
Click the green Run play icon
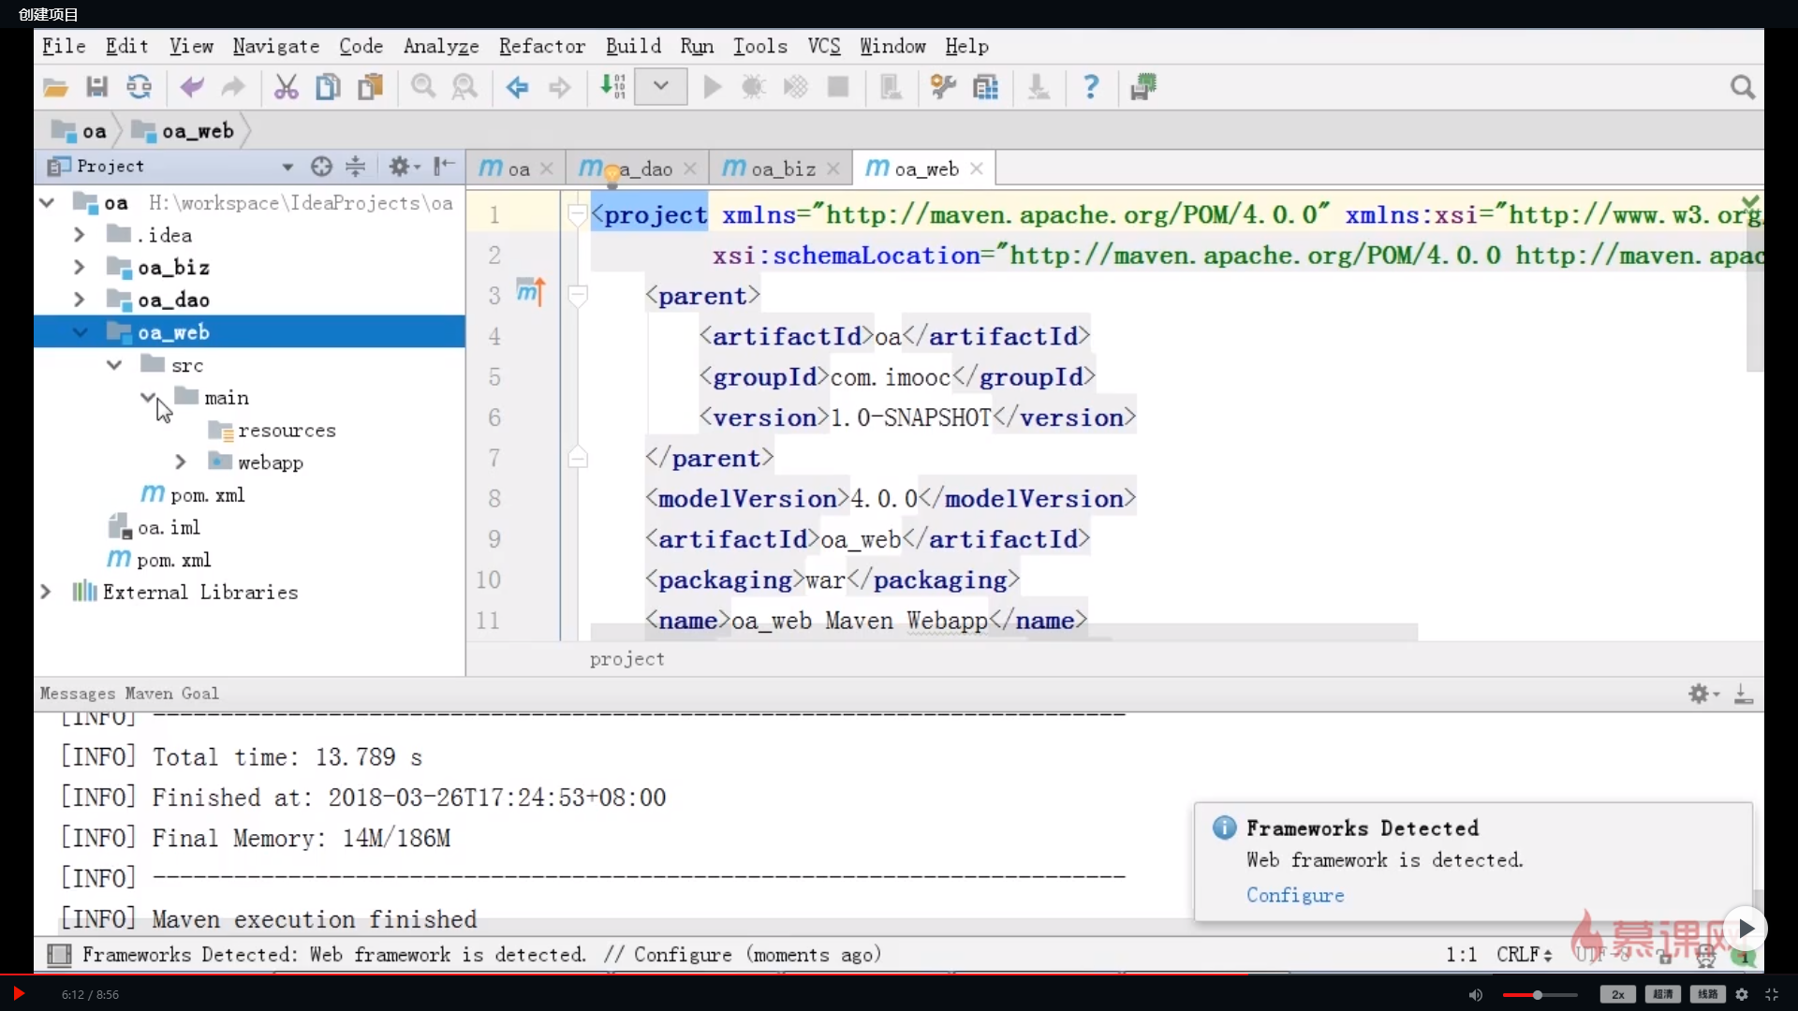point(712,88)
